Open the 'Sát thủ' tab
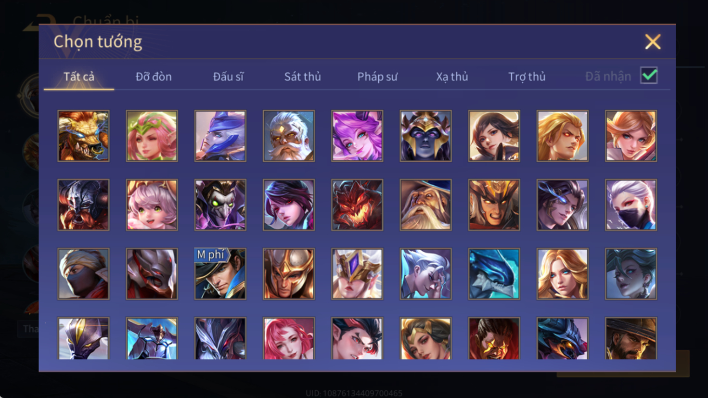The width and height of the screenshot is (708, 398). 302,77
